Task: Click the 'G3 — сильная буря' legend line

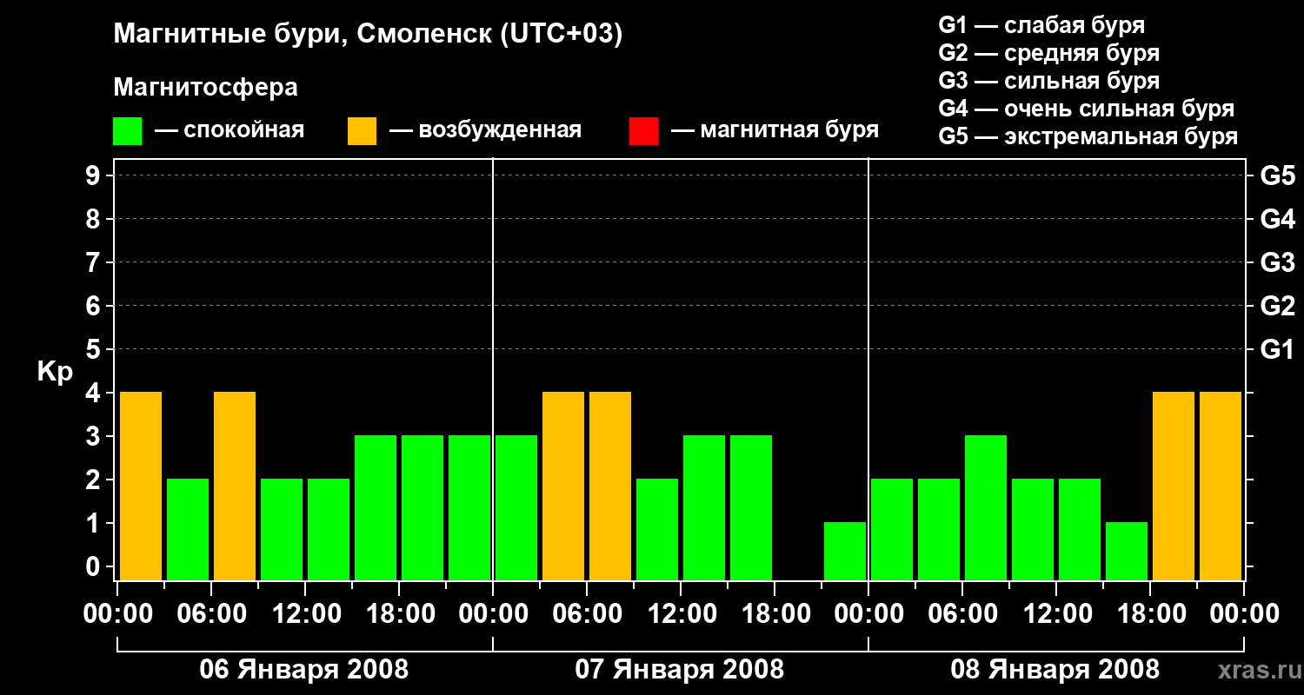Action: point(1049,81)
